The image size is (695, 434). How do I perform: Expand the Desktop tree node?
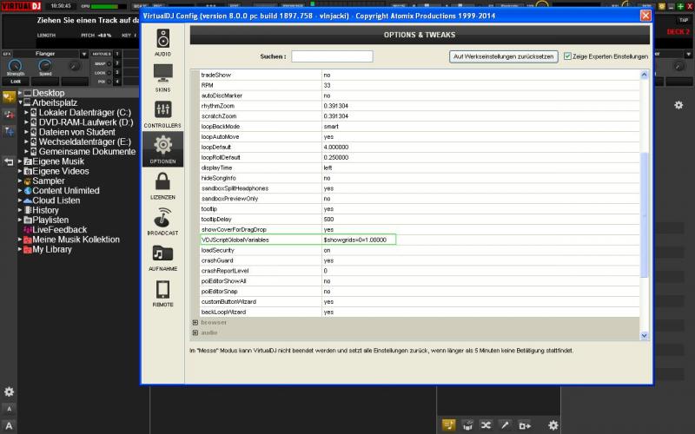20,93
